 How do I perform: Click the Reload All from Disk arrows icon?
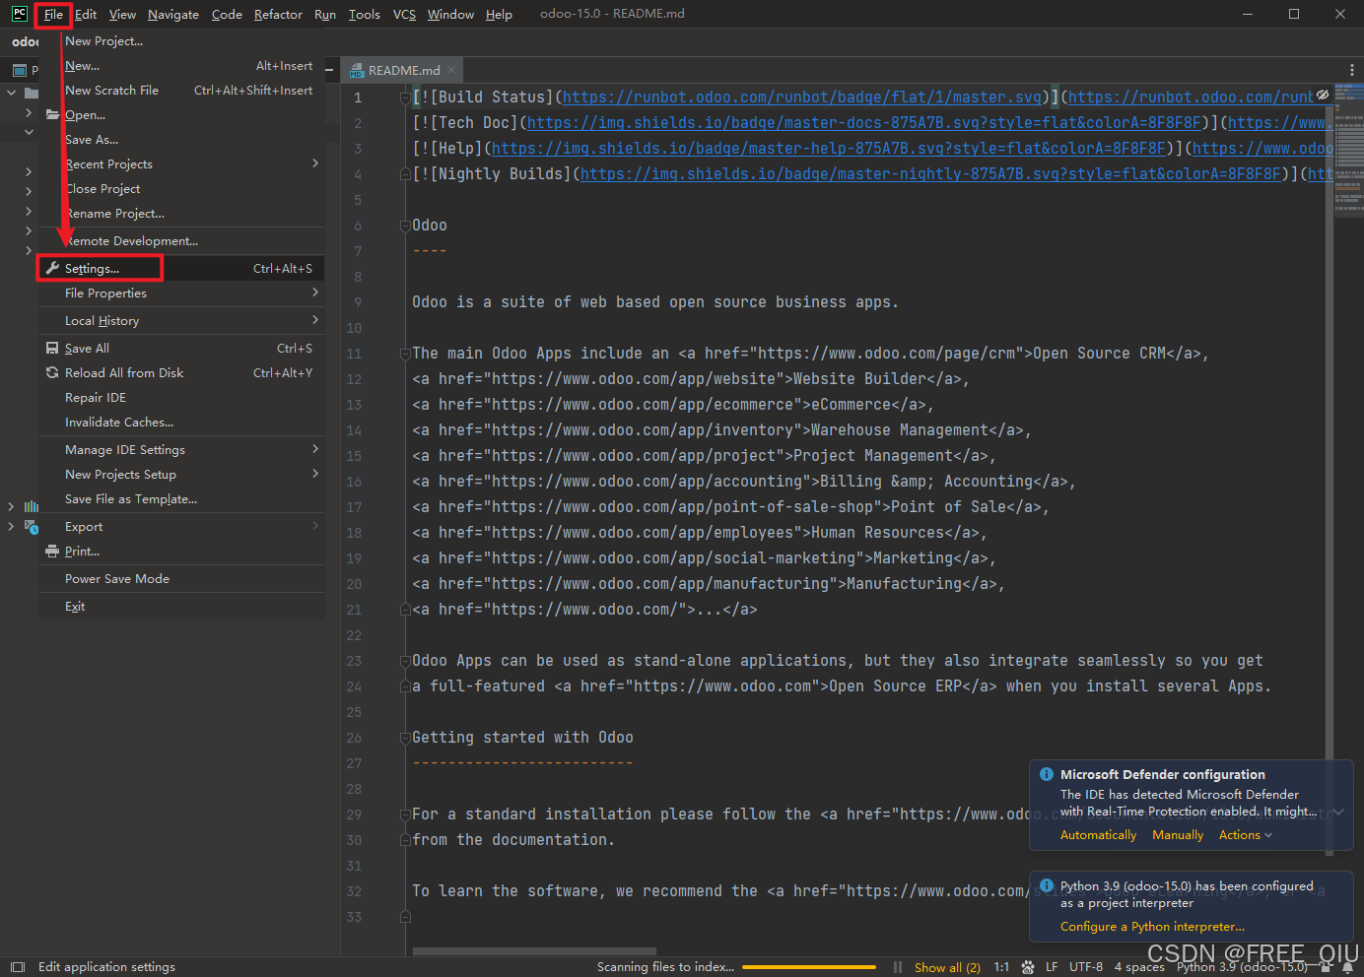(x=52, y=372)
